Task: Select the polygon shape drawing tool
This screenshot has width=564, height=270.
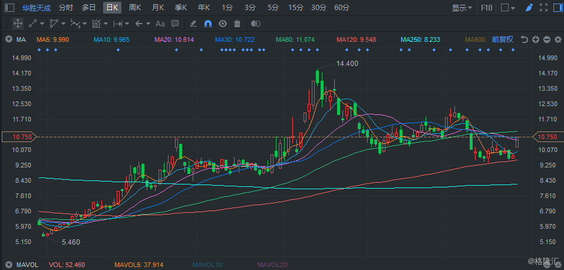Action: point(54,24)
